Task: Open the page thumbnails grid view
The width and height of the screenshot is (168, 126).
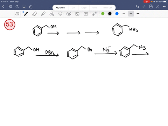Action: tap(10, 7)
